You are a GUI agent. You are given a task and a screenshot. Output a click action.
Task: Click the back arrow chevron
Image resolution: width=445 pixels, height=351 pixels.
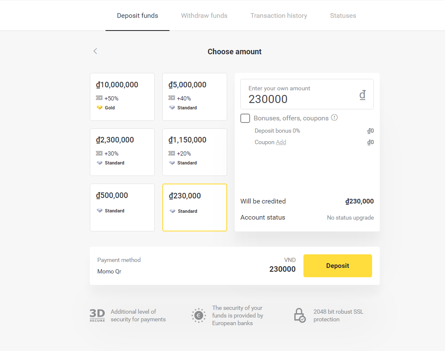click(95, 51)
